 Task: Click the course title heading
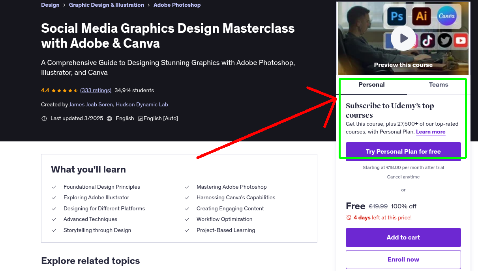click(x=168, y=35)
